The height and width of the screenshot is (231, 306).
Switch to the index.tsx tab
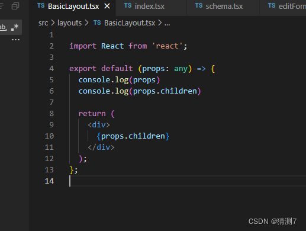click(x=152, y=7)
